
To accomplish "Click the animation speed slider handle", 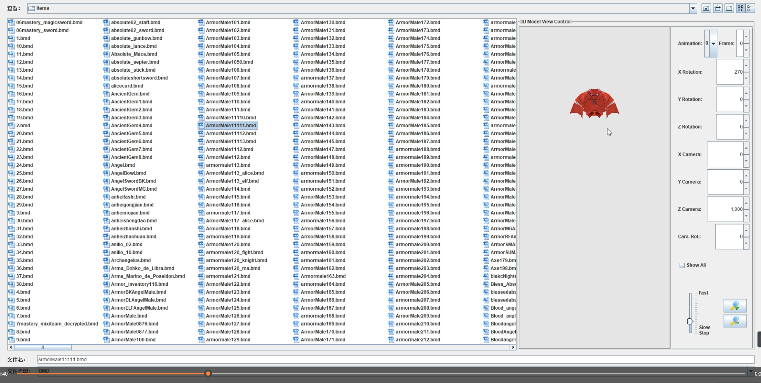I will click(x=690, y=321).
